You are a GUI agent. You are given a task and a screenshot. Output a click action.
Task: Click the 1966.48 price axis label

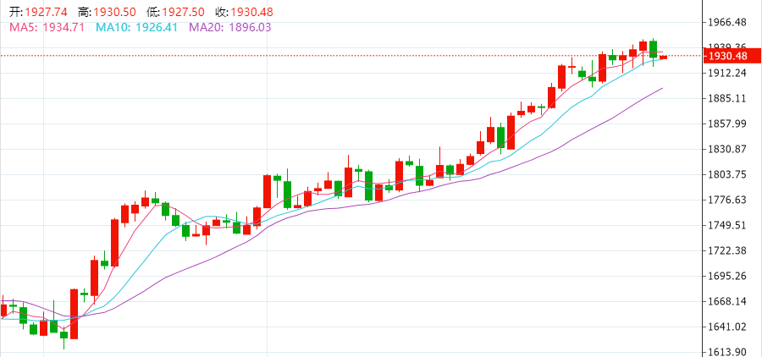point(727,22)
